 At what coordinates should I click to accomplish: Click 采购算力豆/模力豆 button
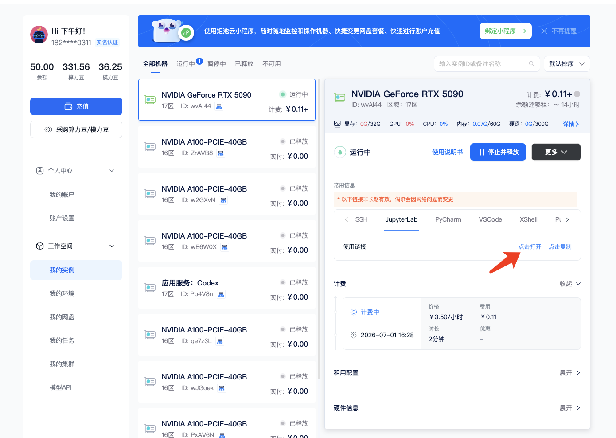point(76,129)
